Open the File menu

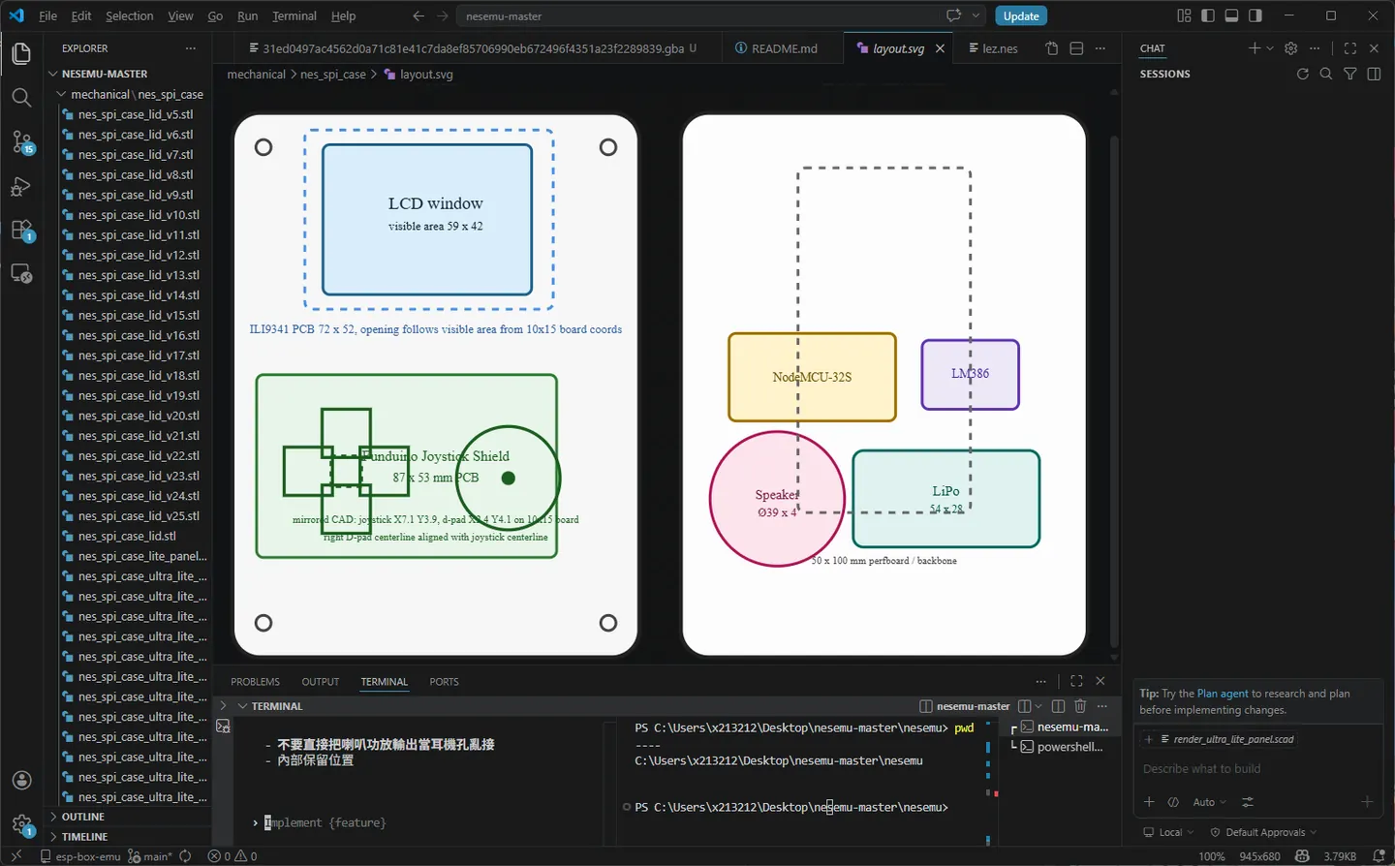click(x=47, y=15)
